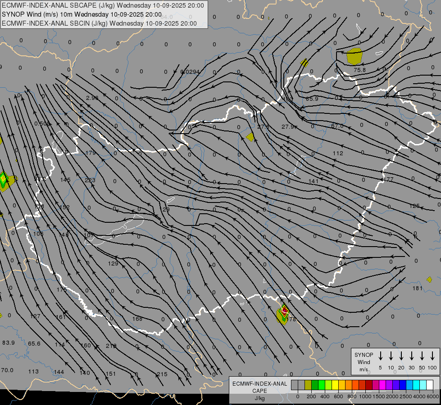Click the 168 value on the map
Viewport: 441px width, 405px height.
click(137, 319)
